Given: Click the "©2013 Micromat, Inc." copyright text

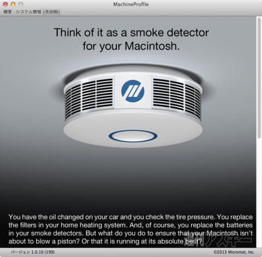Looking at the screenshot, I should pyautogui.click(x=234, y=252).
